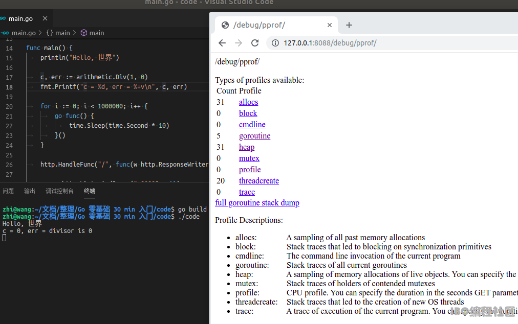Open the allocs profile link

tap(248, 102)
